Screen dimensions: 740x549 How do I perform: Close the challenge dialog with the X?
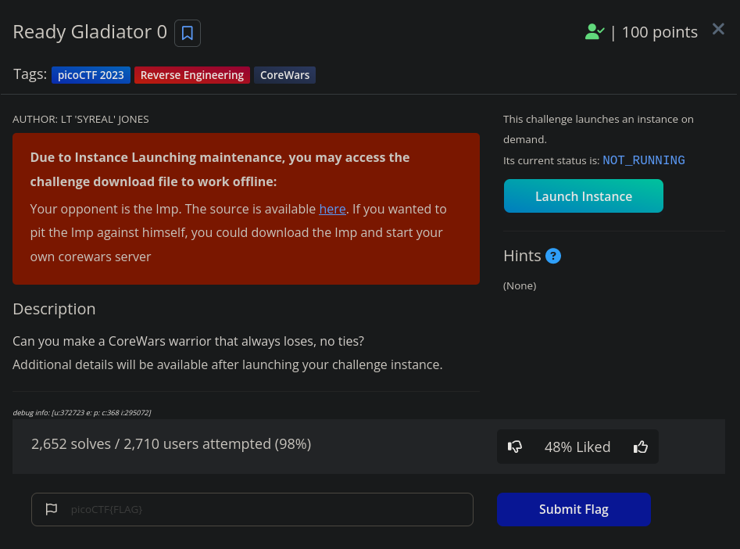718,29
